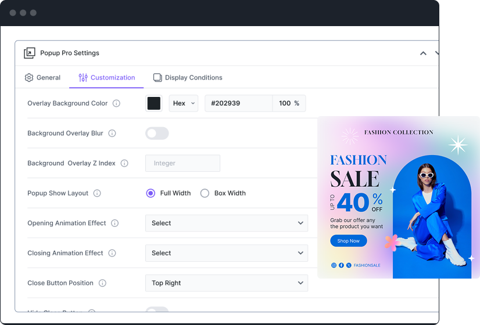Image resolution: width=480 pixels, height=325 pixels.
Task: Open the Opening Animation Effect dropdown
Action: [227, 223]
